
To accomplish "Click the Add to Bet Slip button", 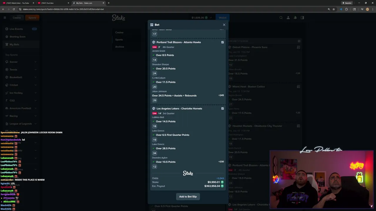I will (188, 197).
